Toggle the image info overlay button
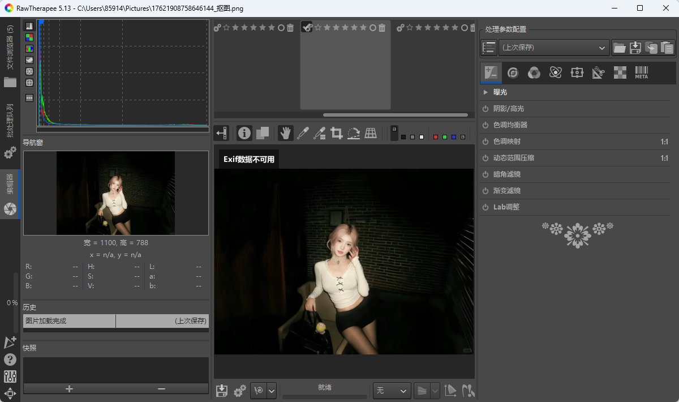679x402 pixels. [244, 133]
